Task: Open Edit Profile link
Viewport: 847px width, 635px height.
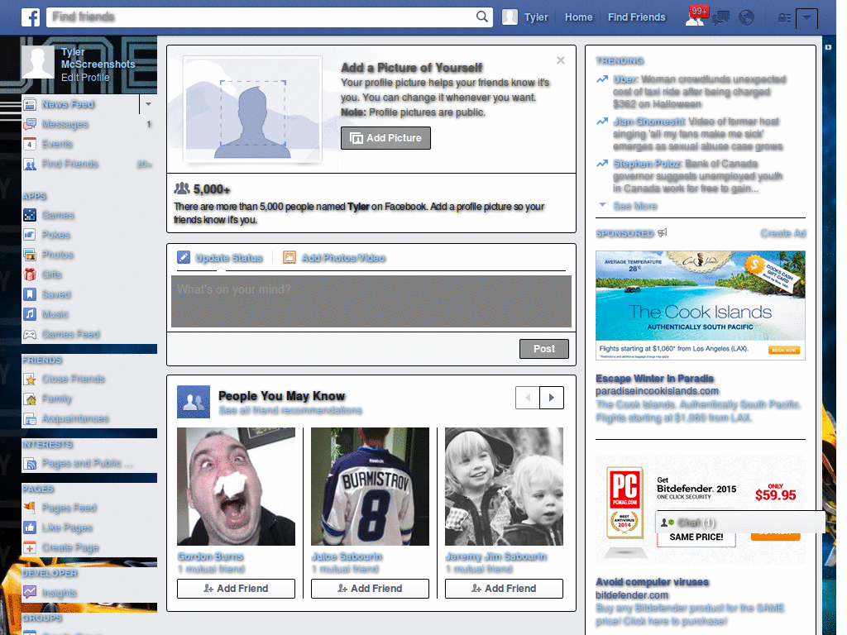Action: [85, 78]
